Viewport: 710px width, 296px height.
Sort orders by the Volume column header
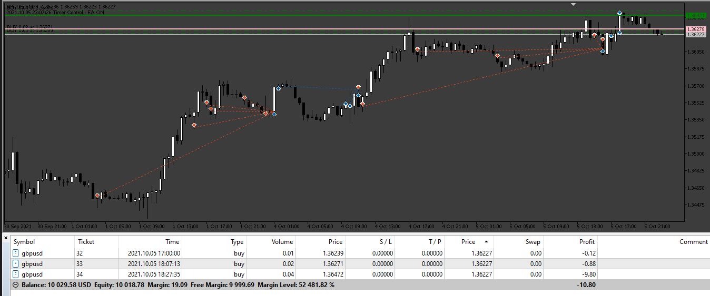[x=282, y=242]
